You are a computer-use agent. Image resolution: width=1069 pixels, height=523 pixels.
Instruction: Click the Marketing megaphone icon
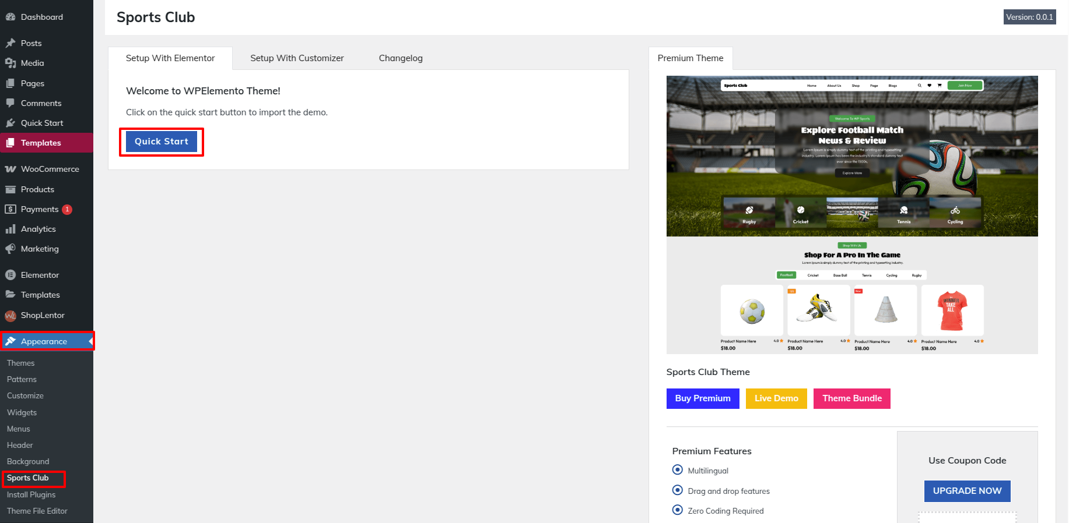(x=10, y=249)
